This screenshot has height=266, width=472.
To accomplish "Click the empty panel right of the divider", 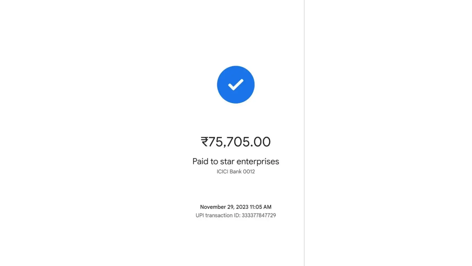I will (388, 133).
